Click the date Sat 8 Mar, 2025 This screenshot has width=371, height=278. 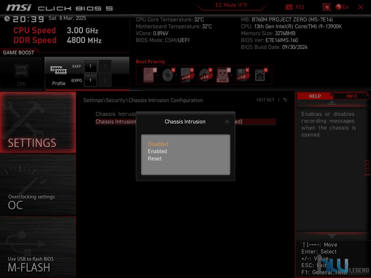(x=67, y=18)
